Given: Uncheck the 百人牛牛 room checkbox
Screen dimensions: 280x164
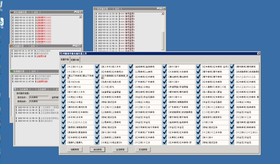Looking at the screenshot, I should coord(97,67).
